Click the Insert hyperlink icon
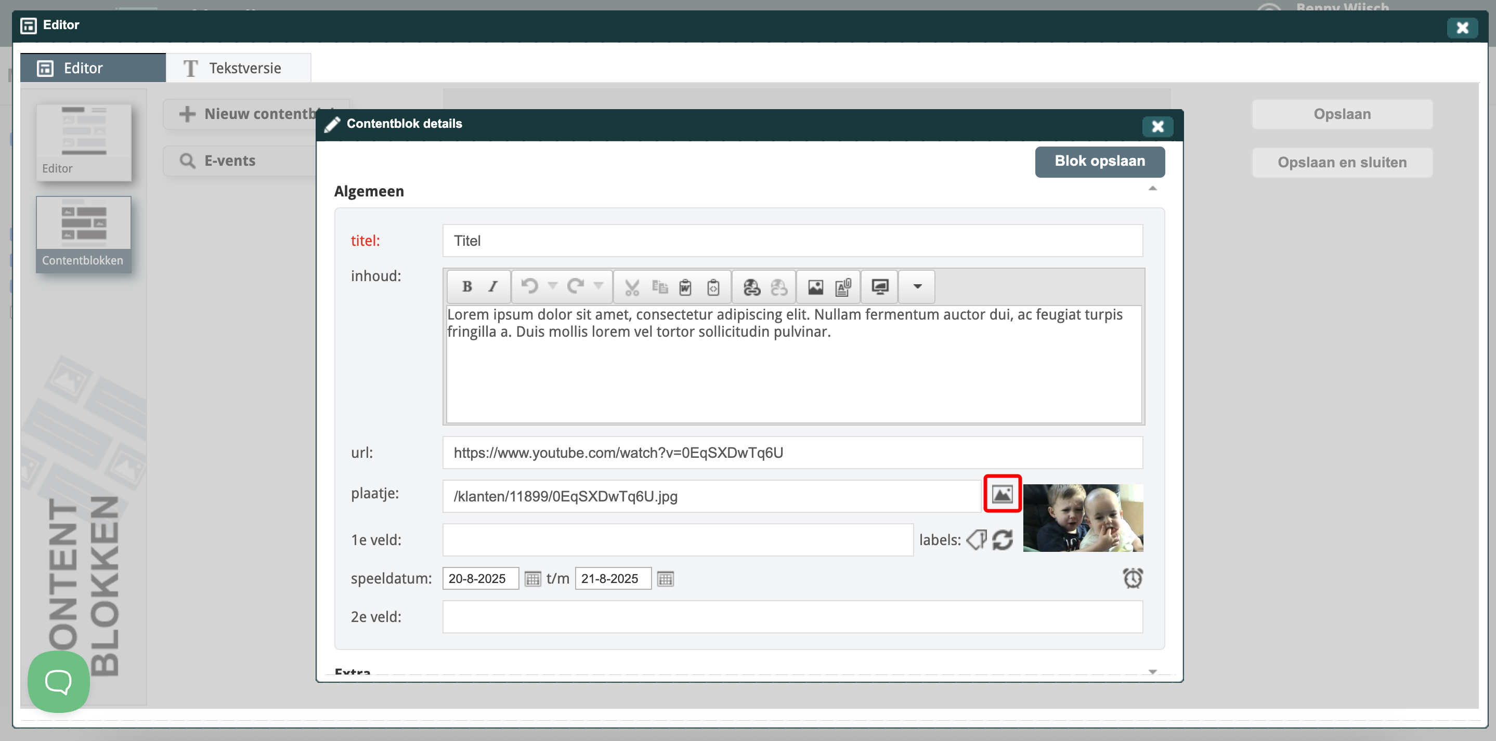 [x=751, y=287]
